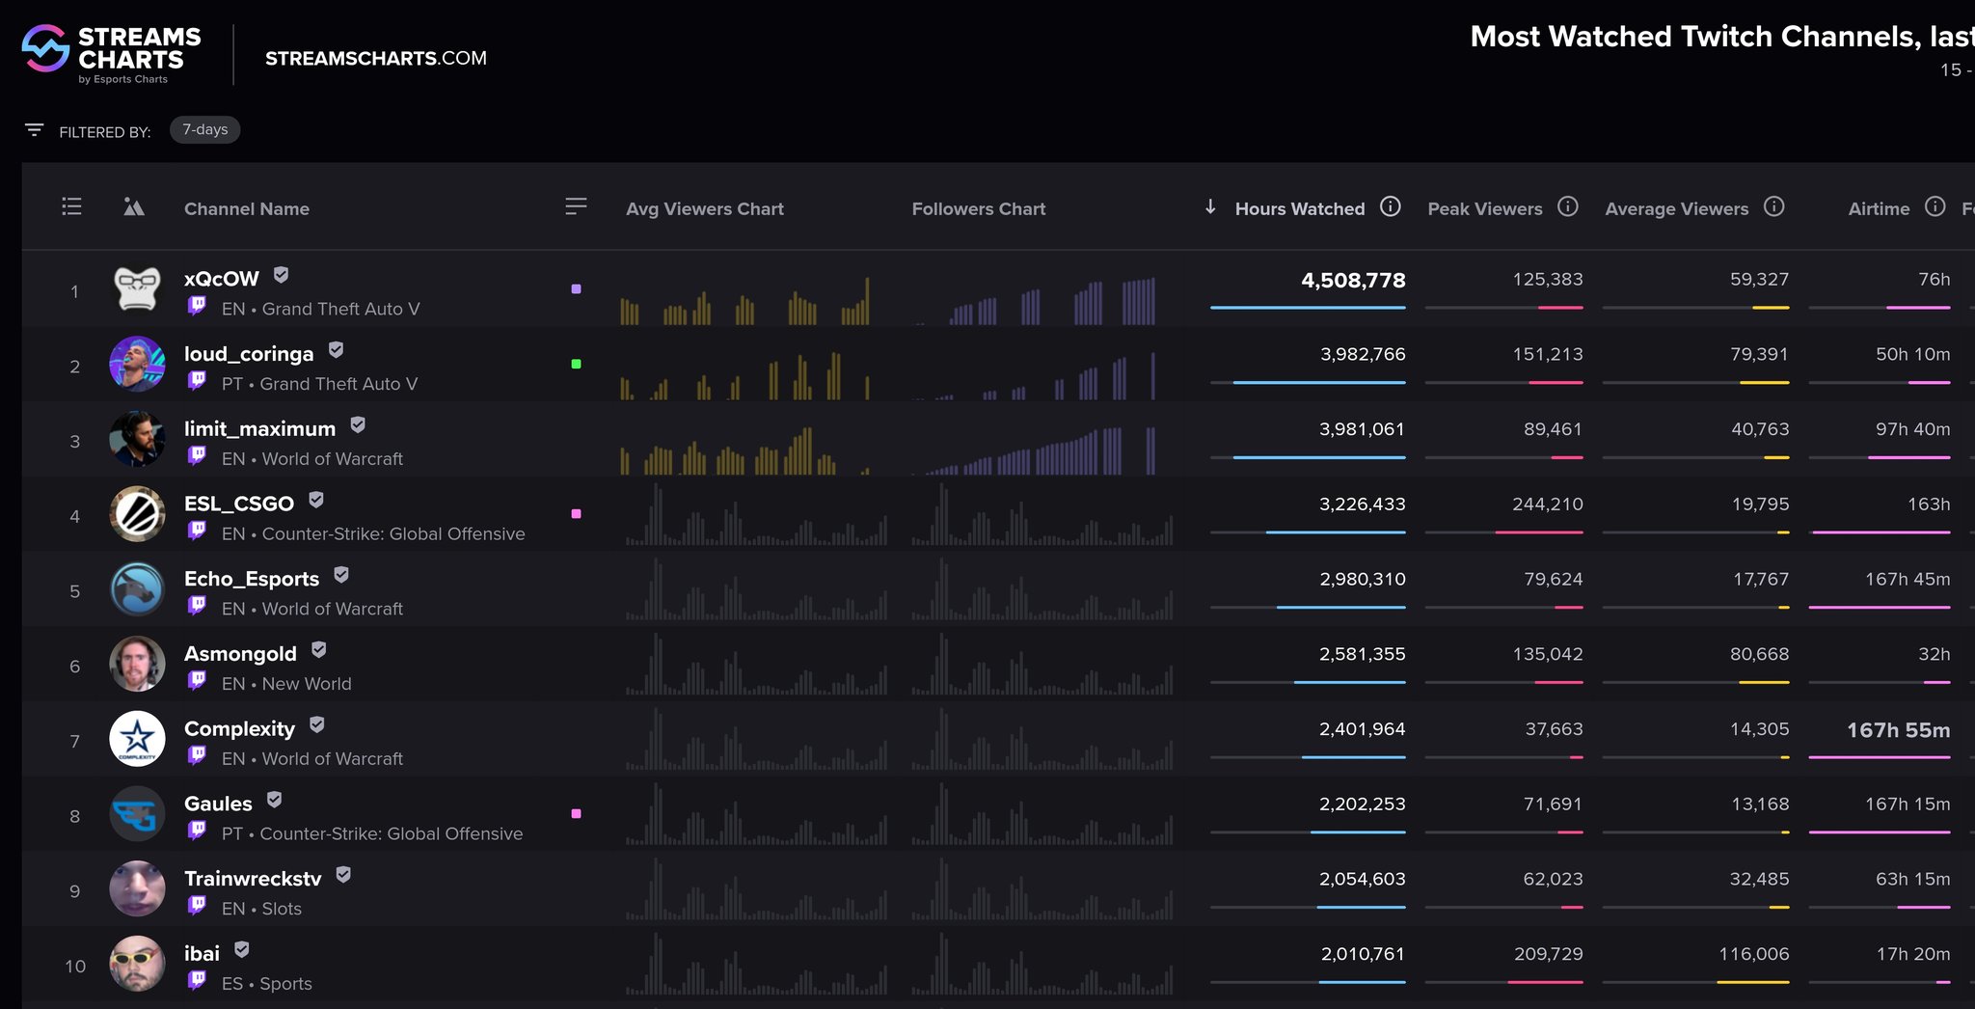Click the rank podium icon in header
This screenshot has height=1009, width=1975.
coord(134,207)
